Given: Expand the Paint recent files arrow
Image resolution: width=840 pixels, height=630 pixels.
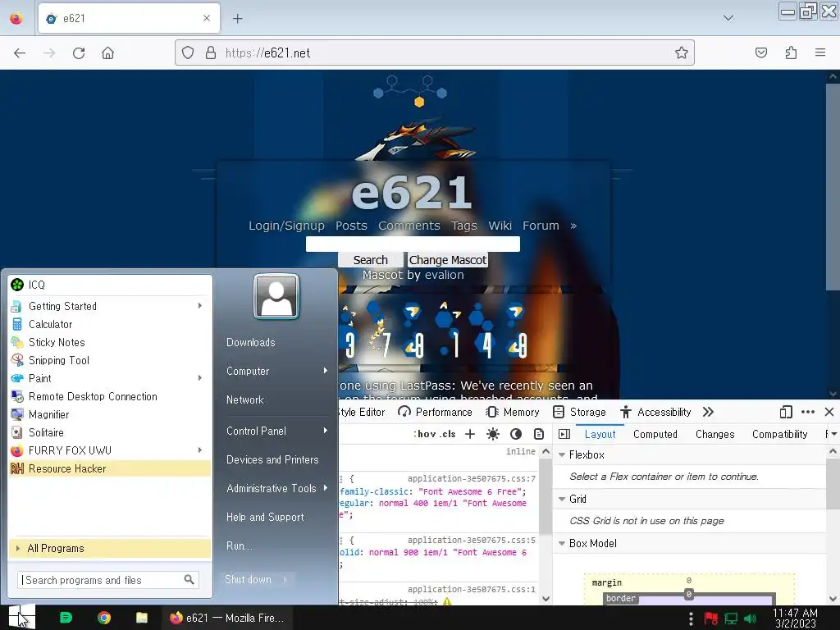Looking at the screenshot, I should point(200,378).
